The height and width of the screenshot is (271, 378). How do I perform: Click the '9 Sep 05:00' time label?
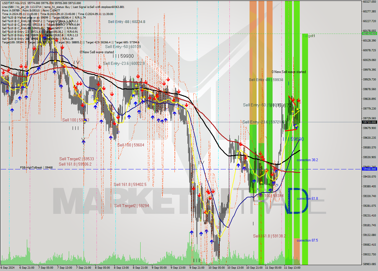(x=159, y=267)
